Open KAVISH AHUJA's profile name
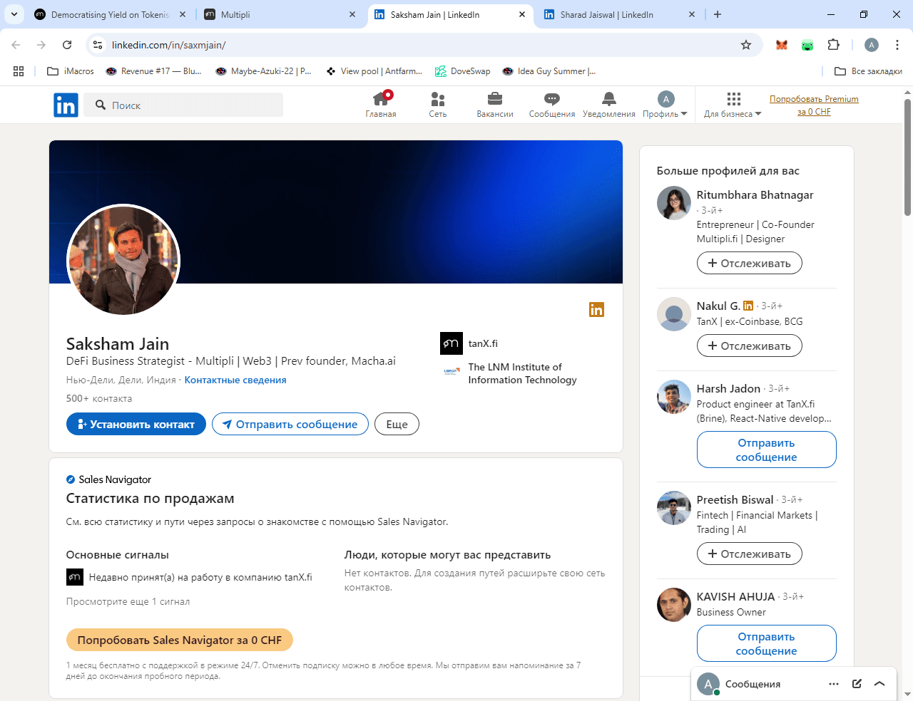This screenshot has height=701, width=913. (x=736, y=596)
